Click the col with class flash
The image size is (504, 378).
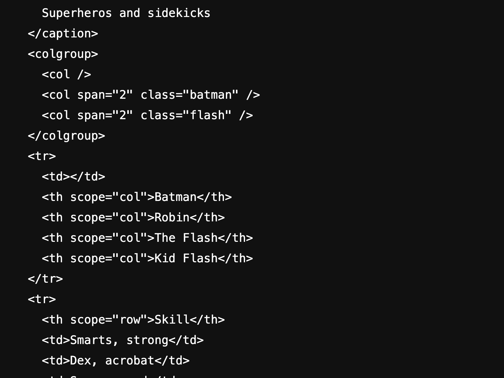point(147,115)
